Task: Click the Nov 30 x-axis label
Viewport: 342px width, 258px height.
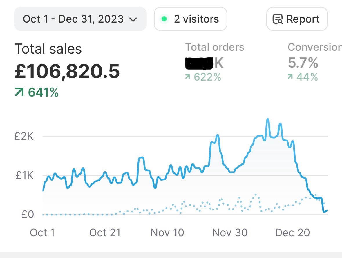Action: click(x=230, y=232)
